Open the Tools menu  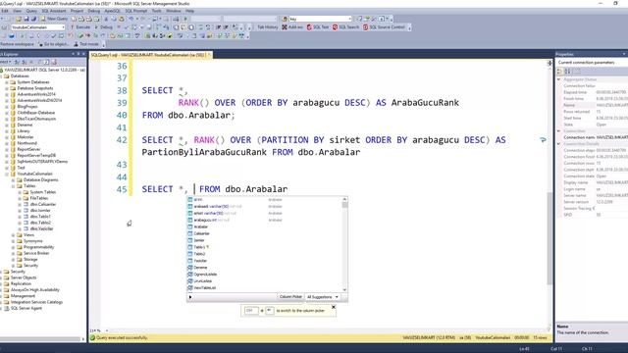coord(157,11)
